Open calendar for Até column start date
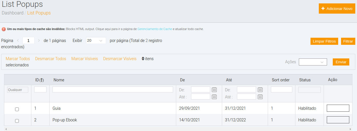The width and height of the screenshot is (357, 131). tap(260, 90)
